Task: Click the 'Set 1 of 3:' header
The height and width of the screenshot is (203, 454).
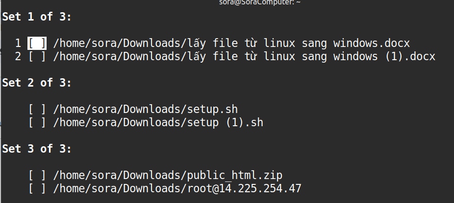Action: (37, 17)
